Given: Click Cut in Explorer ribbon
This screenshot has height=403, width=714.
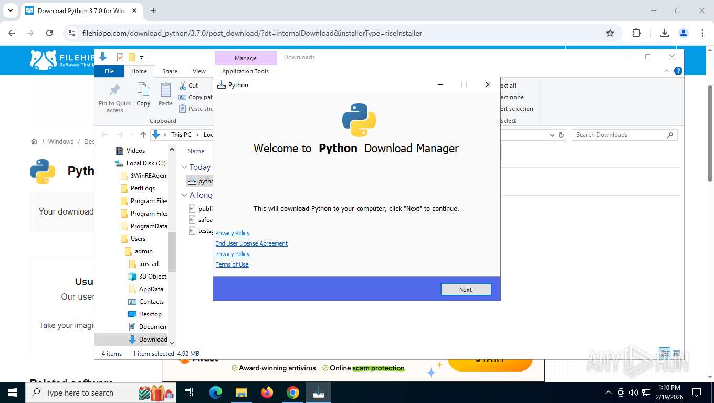Looking at the screenshot, I should coord(188,86).
